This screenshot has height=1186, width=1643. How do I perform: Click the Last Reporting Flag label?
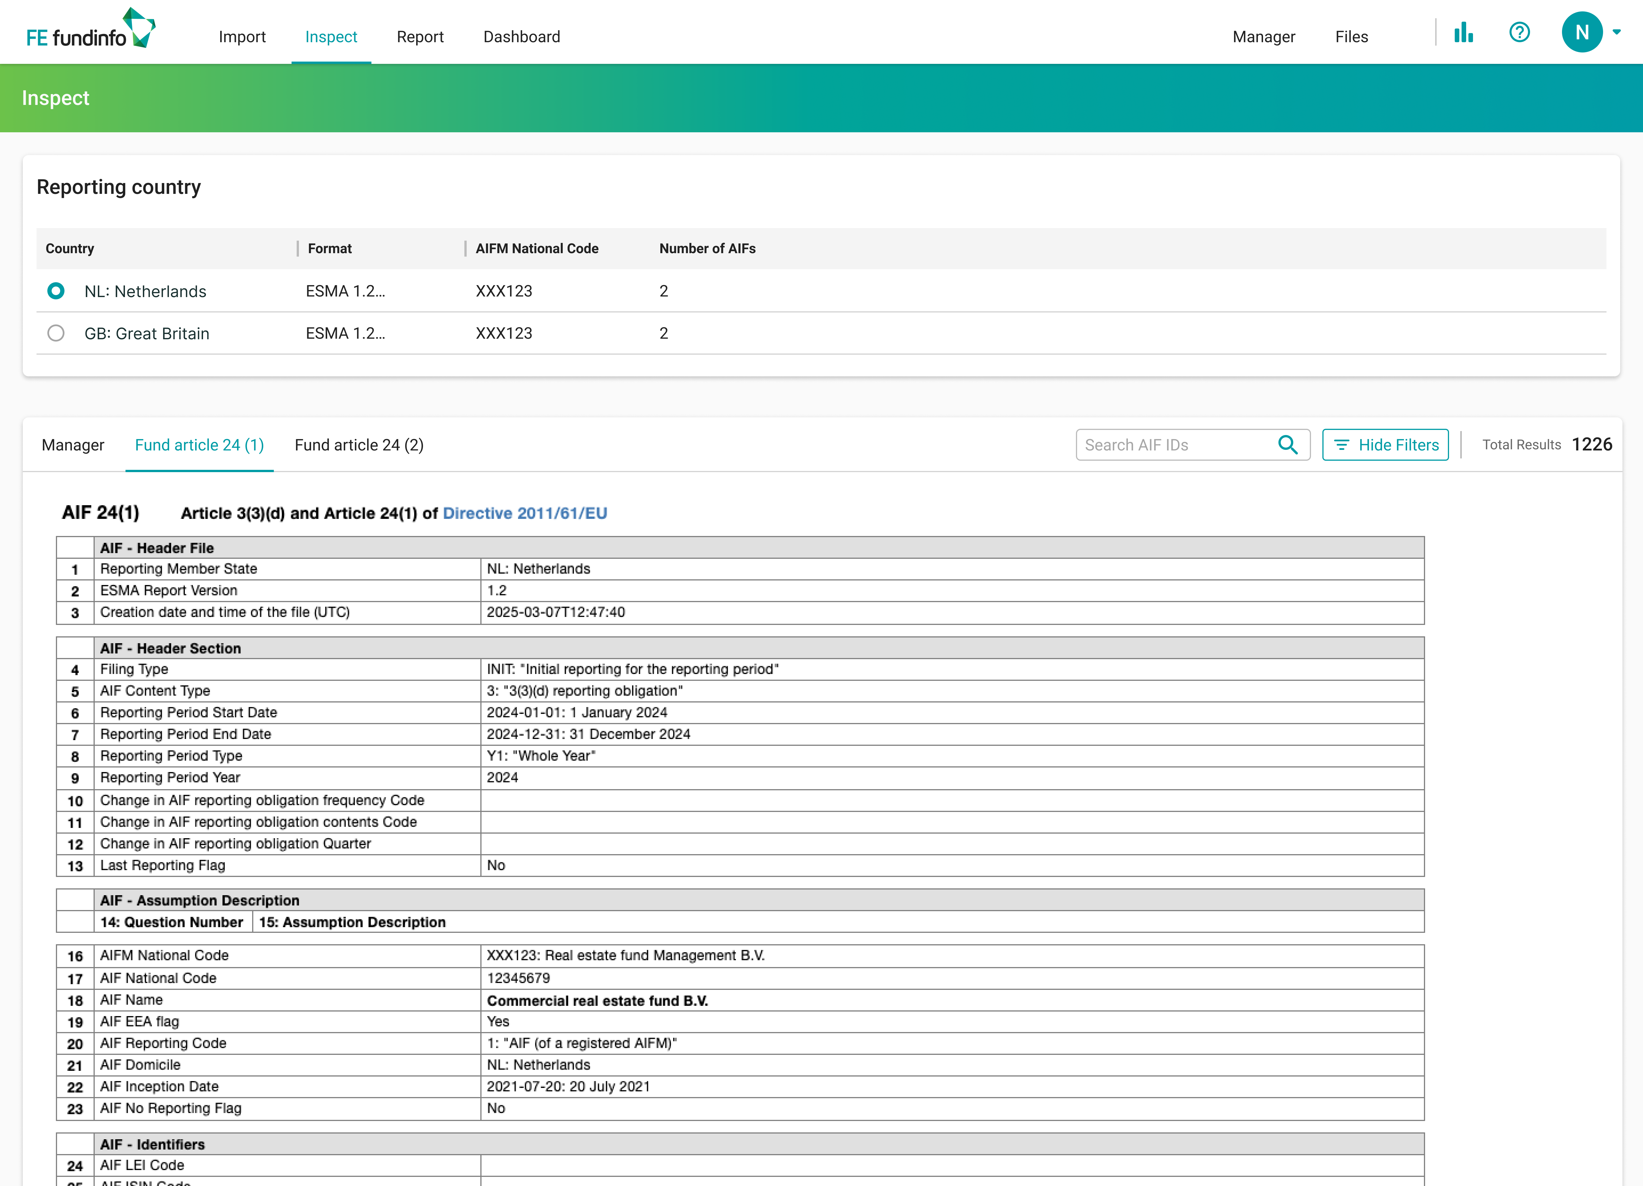[163, 865]
